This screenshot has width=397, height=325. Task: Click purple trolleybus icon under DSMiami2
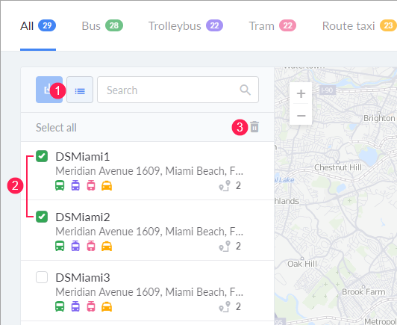coord(75,246)
